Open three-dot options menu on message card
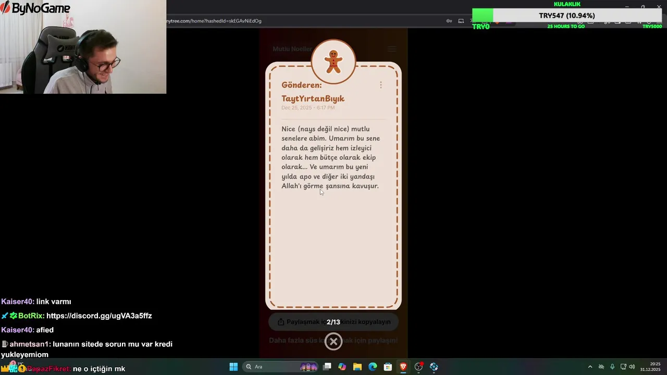The image size is (667, 375). point(381,85)
